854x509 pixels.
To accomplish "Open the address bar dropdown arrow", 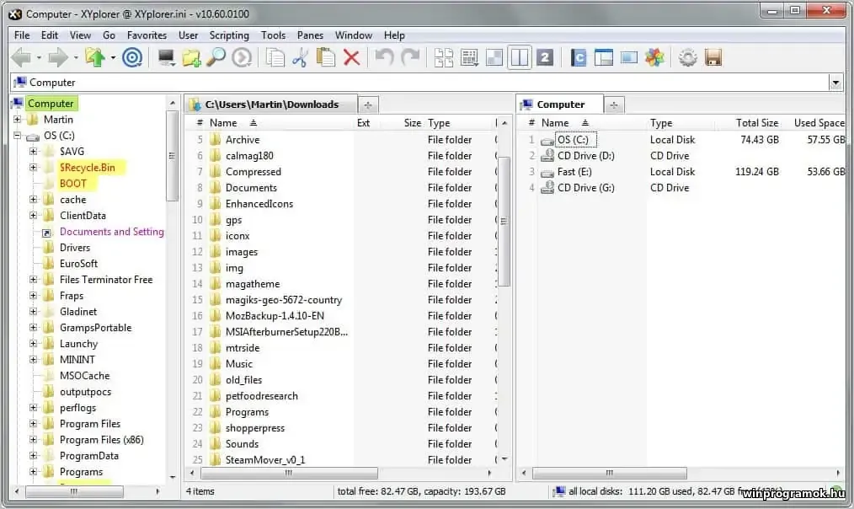I will coord(835,83).
